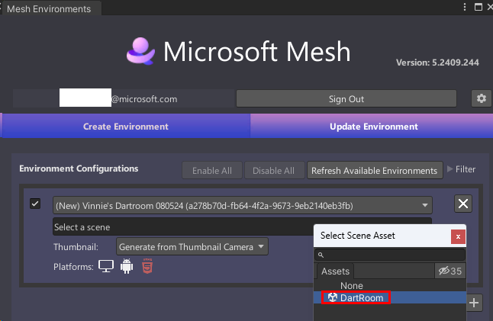
Task: Remove the Vinnie's Dartroom configuration with X
Action: 463,204
